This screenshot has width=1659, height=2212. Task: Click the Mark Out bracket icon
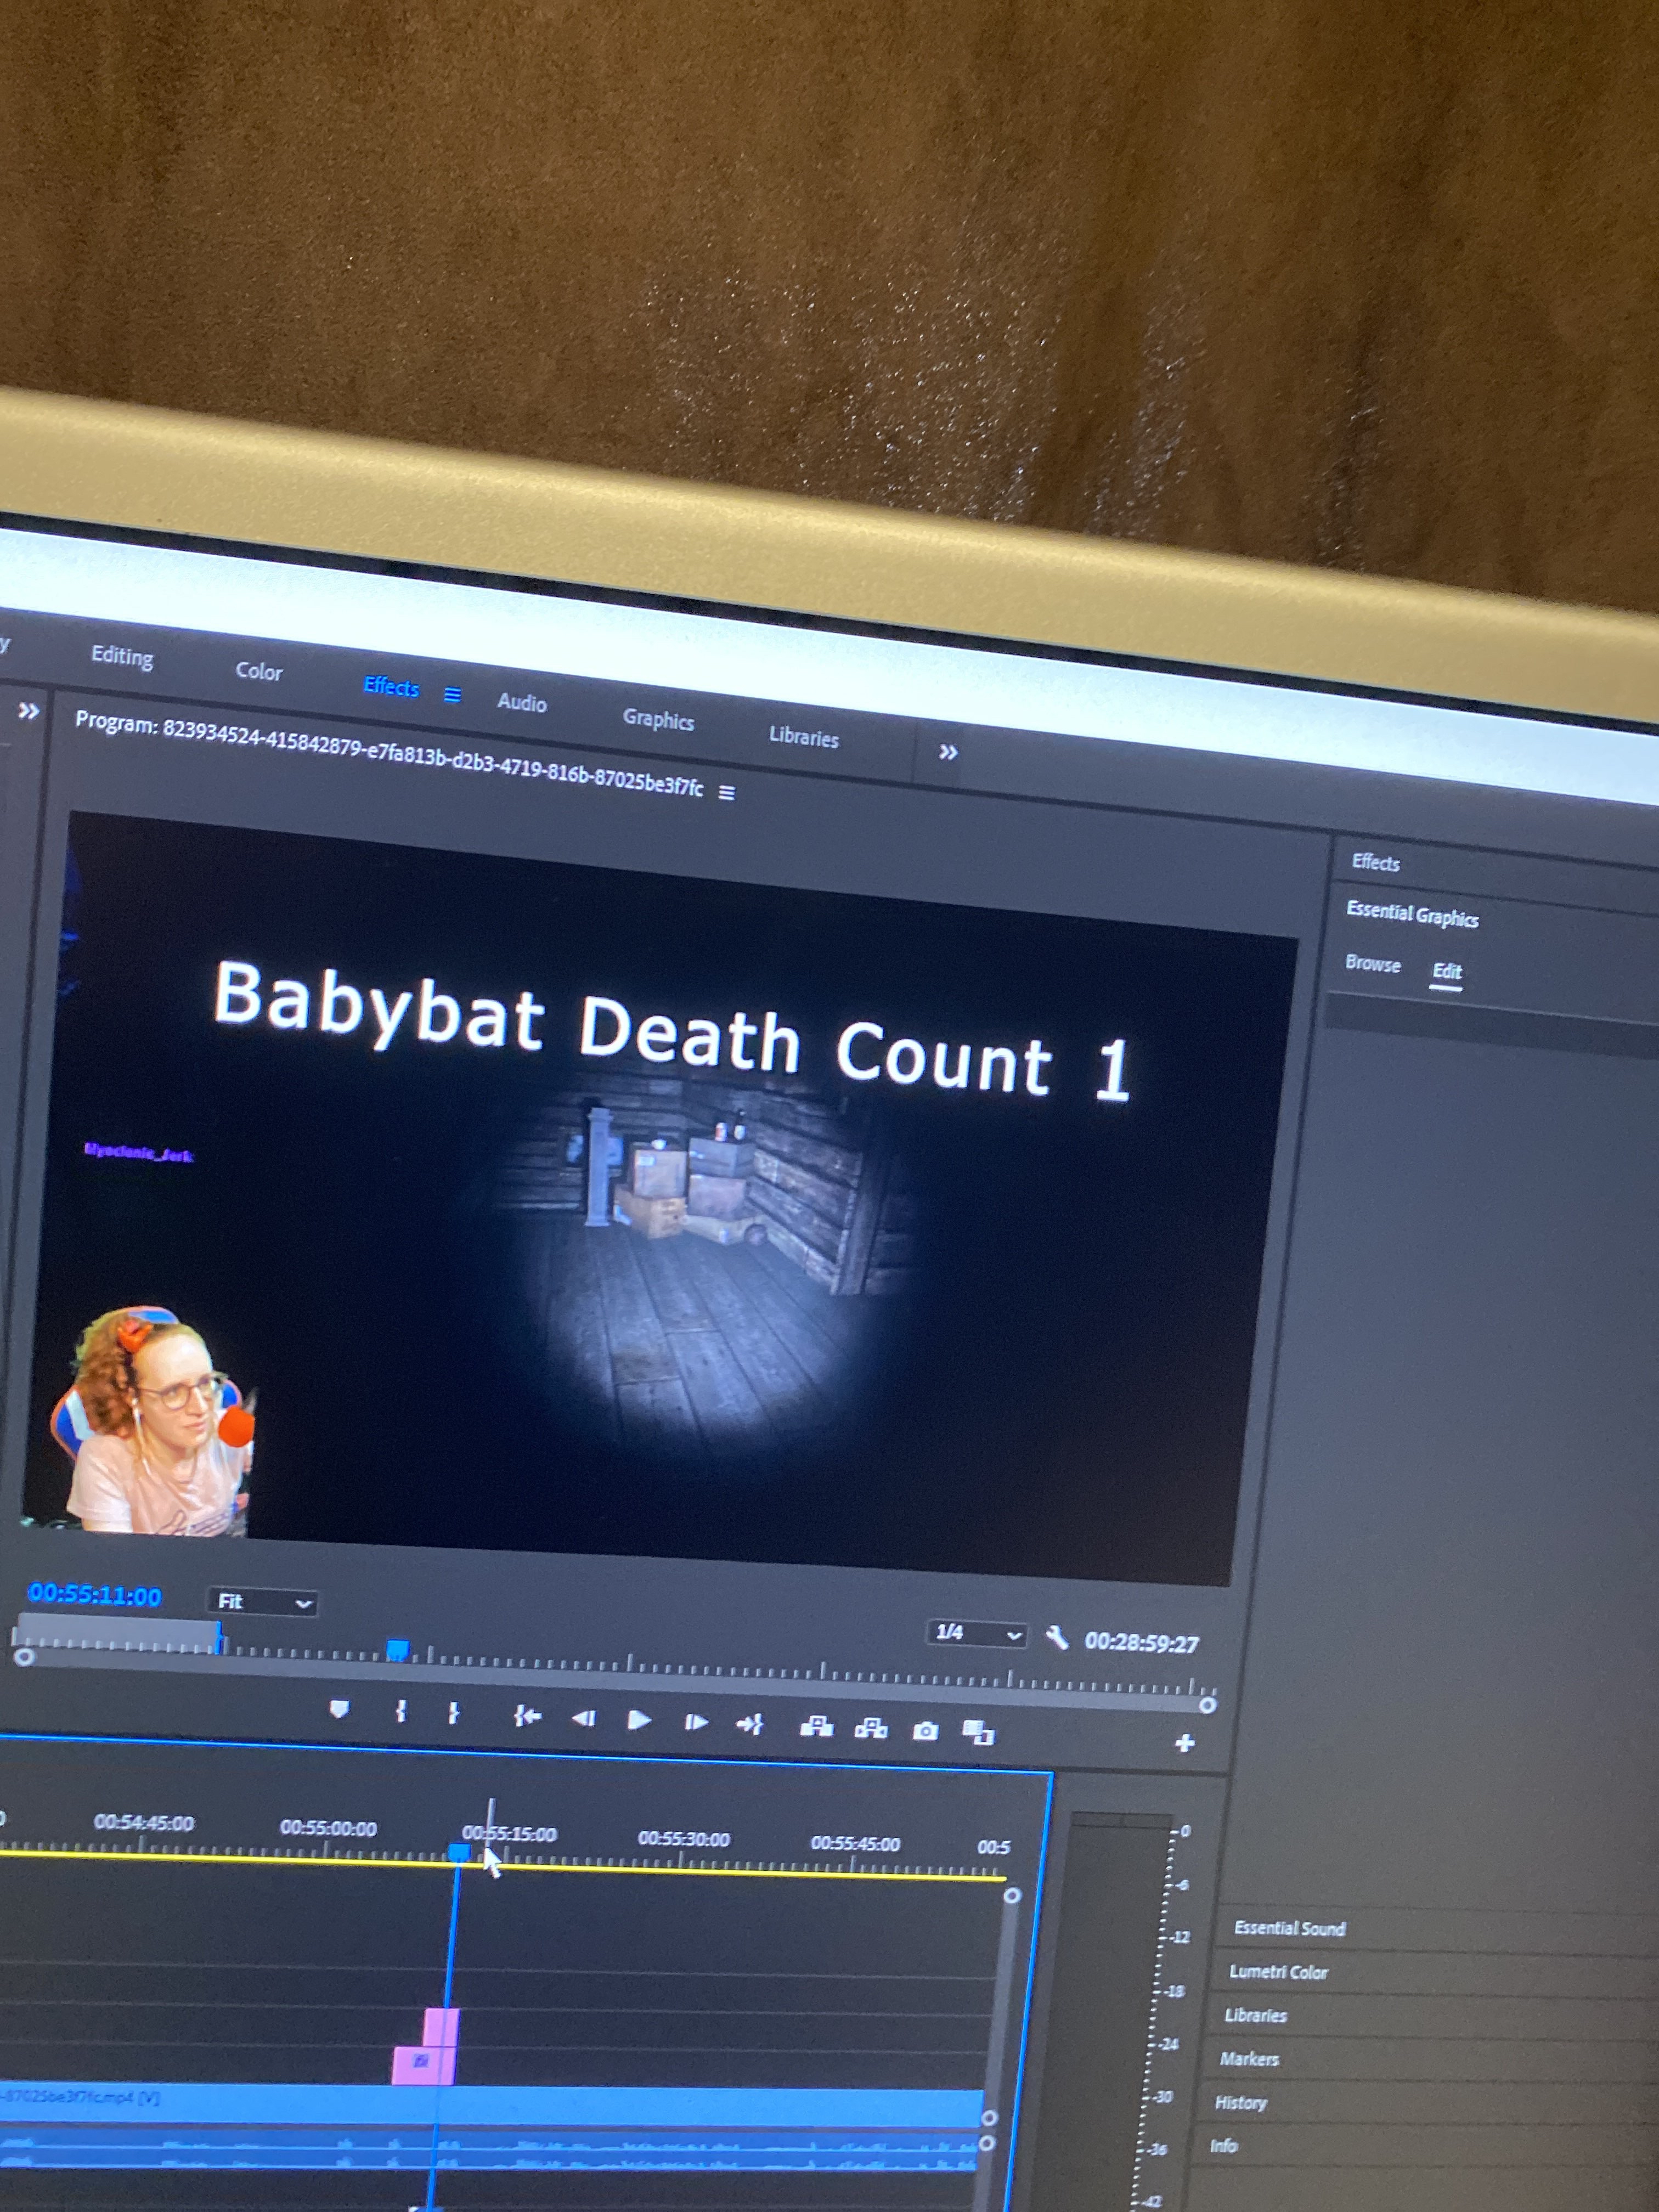pyautogui.click(x=453, y=1713)
